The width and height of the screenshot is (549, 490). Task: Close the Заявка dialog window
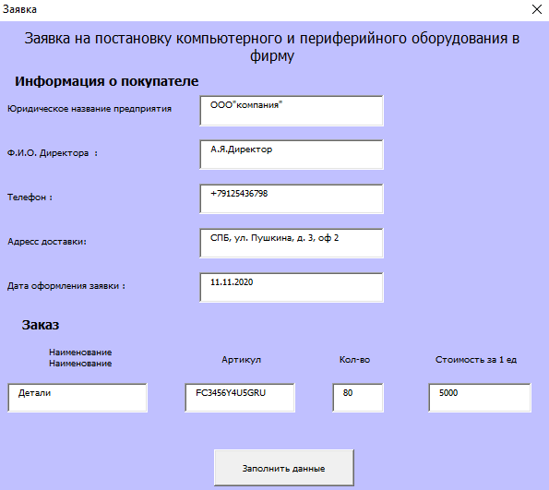coord(536,9)
